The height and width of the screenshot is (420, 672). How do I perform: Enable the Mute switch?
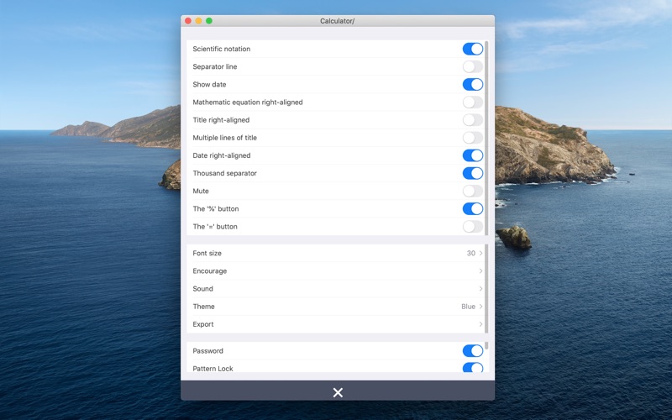pos(473,192)
